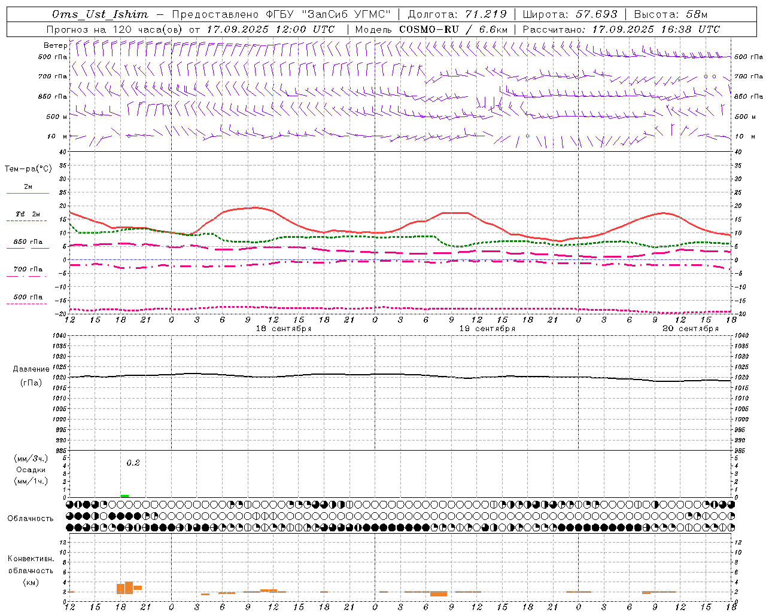Image resolution: width=766 pixels, height=612 pixels.
Task: Click the forecast length Прогноз на 120 часа(ов)
Action: coord(115,29)
